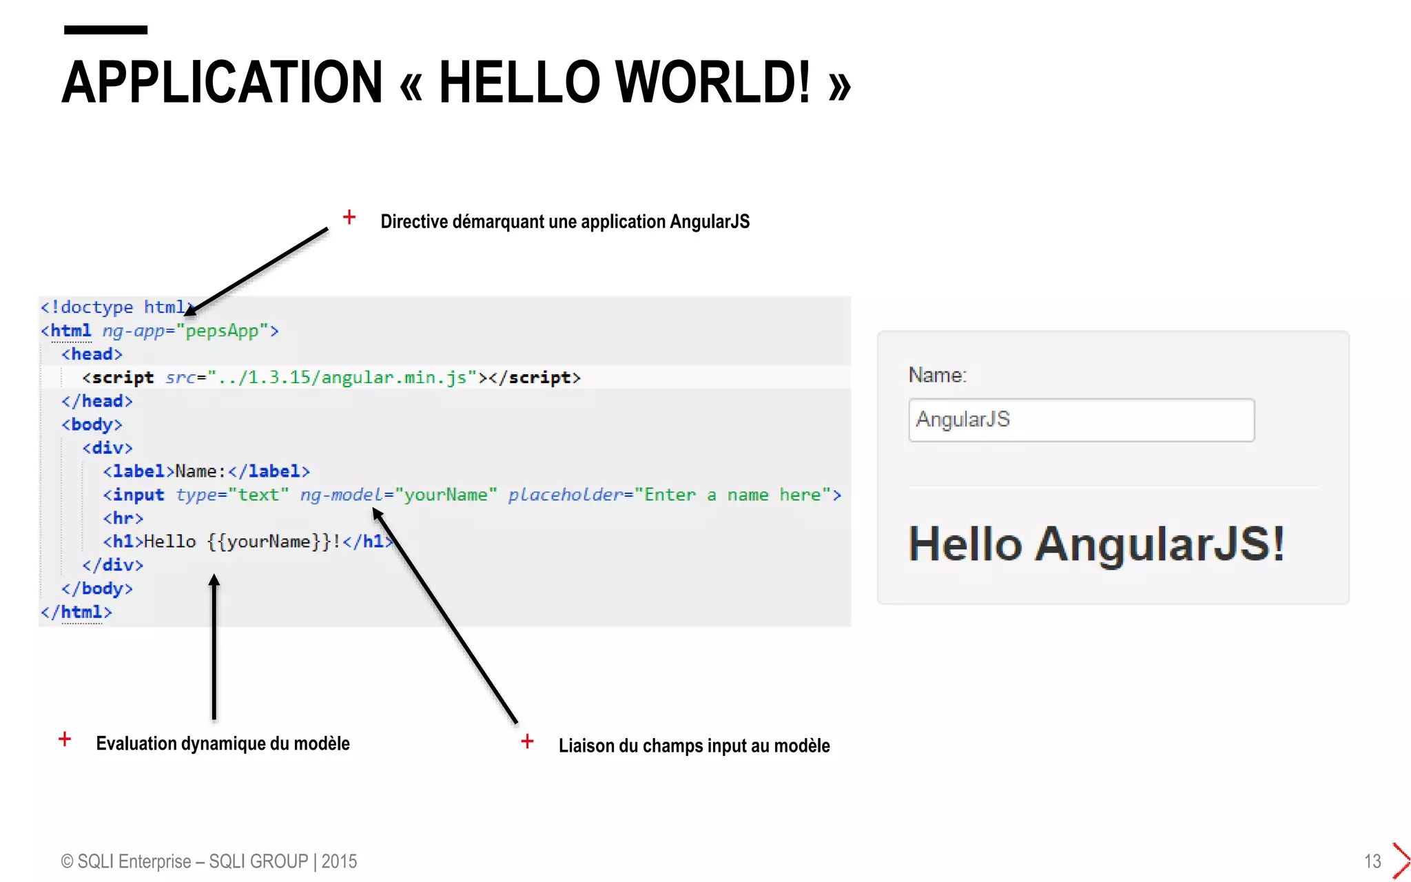The height and width of the screenshot is (882, 1411).
Task: Click the closing '</body>' code line
Action: point(97,588)
